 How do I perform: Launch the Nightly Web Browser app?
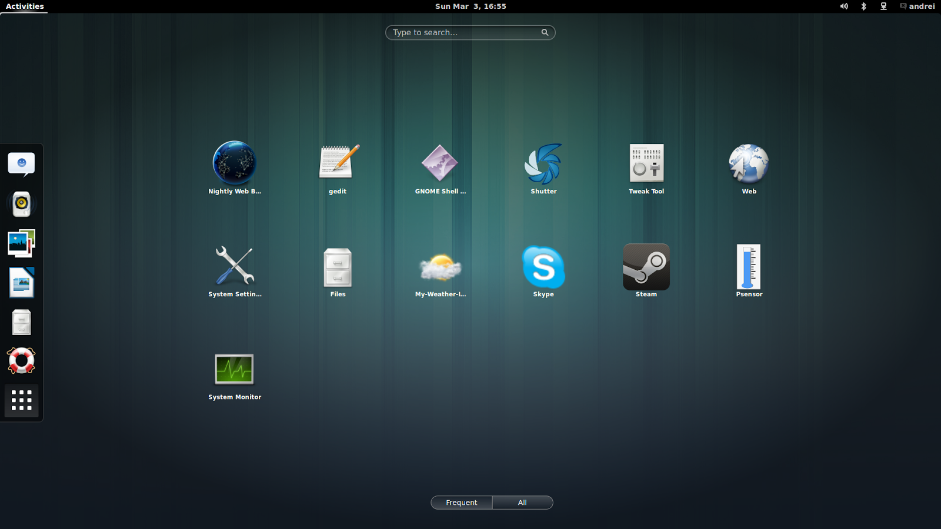[234, 163]
